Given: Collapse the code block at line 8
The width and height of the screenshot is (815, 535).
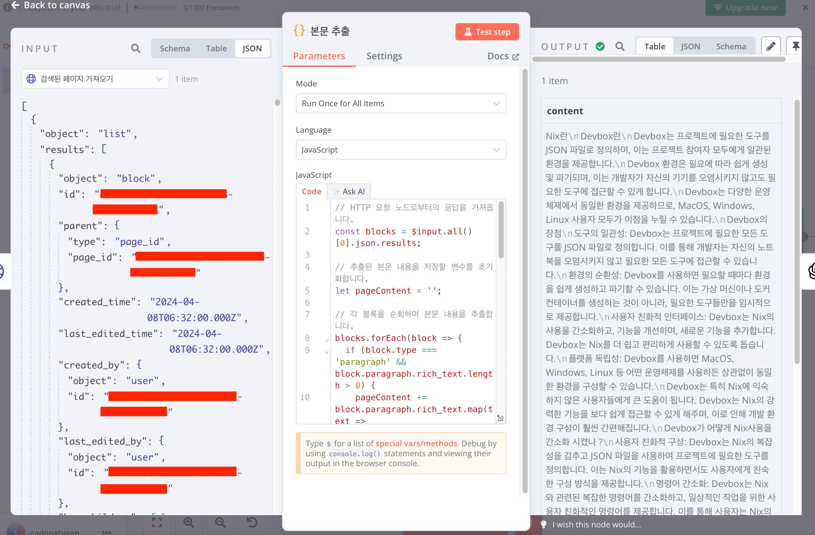Looking at the screenshot, I should pyautogui.click(x=326, y=340).
